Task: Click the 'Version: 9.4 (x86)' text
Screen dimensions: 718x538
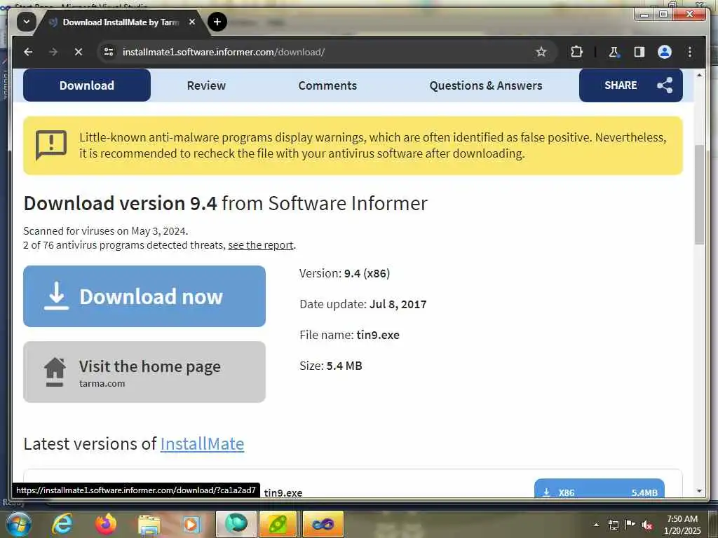Action: click(344, 274)
